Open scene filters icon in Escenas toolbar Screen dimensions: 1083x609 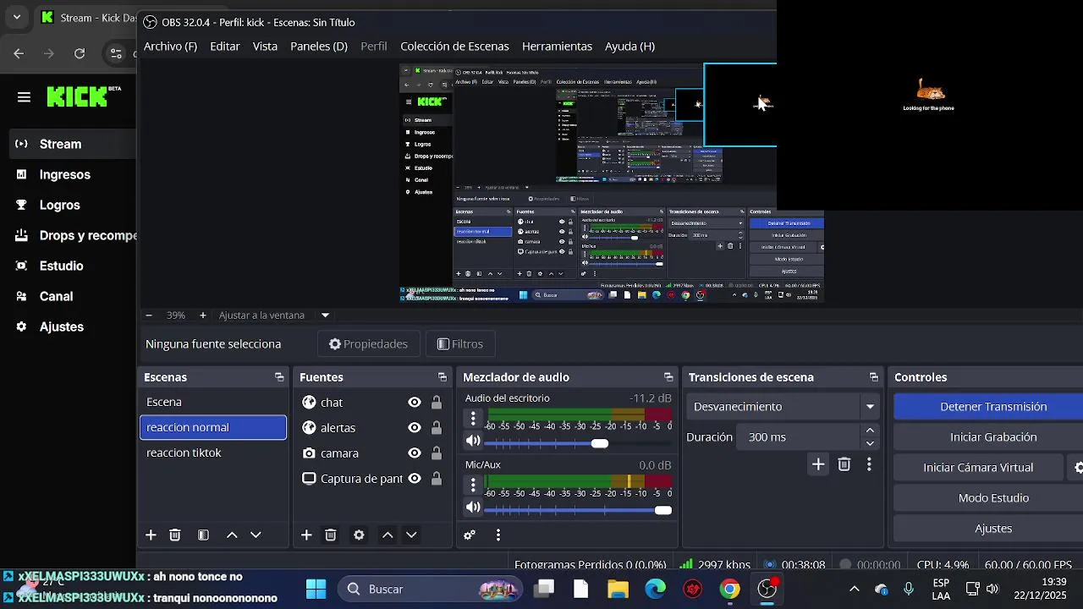click(x=203, y=535)
